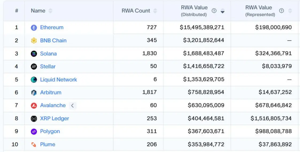Select Avalanche's represented value $678,646,842
Screen dimensions: 300x152
pyautogui.click(x=273, y=105)
